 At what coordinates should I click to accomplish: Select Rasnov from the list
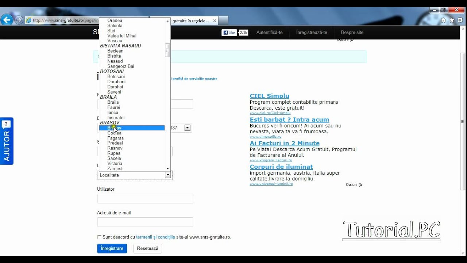click(115, 148)
